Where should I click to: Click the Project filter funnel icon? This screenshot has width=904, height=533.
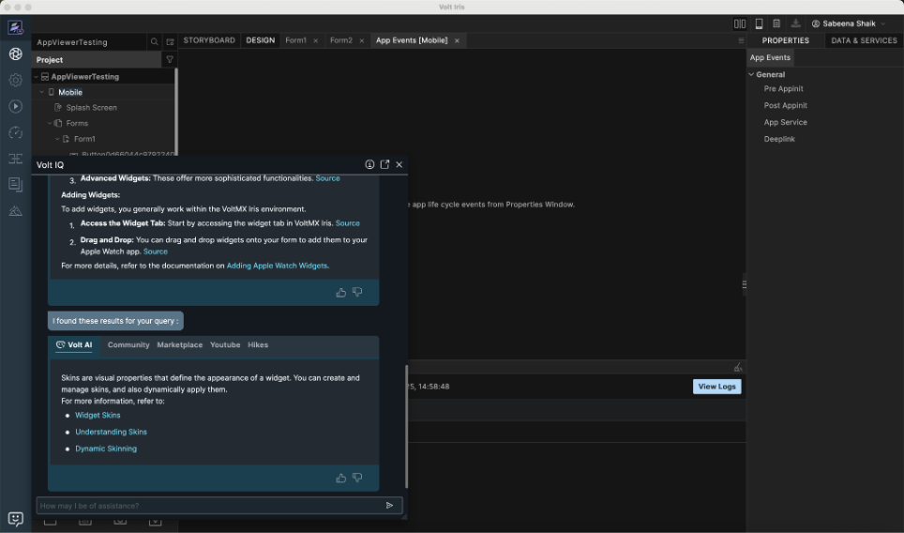[x=170, y=59]
